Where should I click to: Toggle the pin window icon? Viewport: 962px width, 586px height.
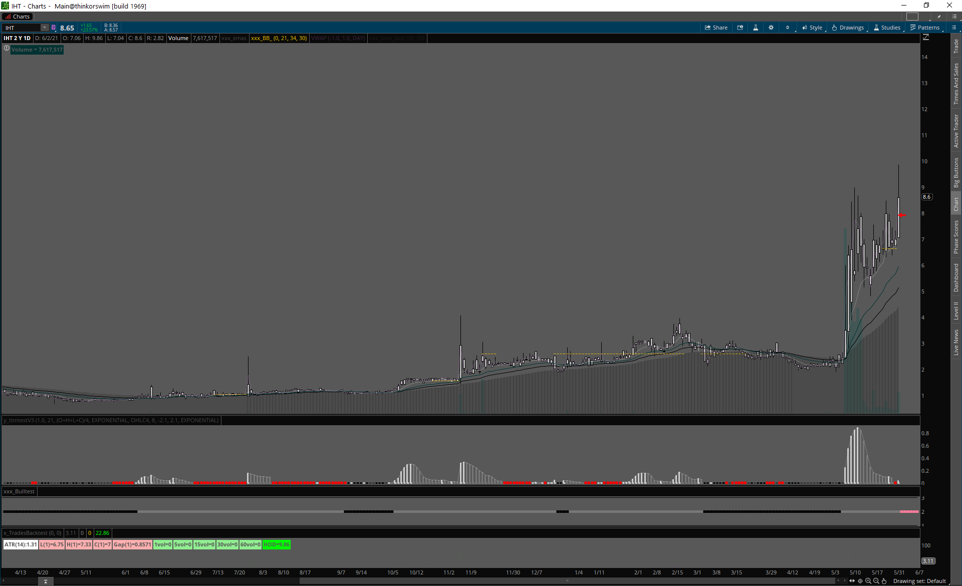pos(939,17)
